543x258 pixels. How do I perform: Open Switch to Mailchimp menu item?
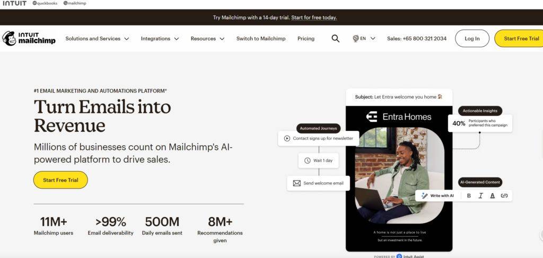(x=261, y=38)
